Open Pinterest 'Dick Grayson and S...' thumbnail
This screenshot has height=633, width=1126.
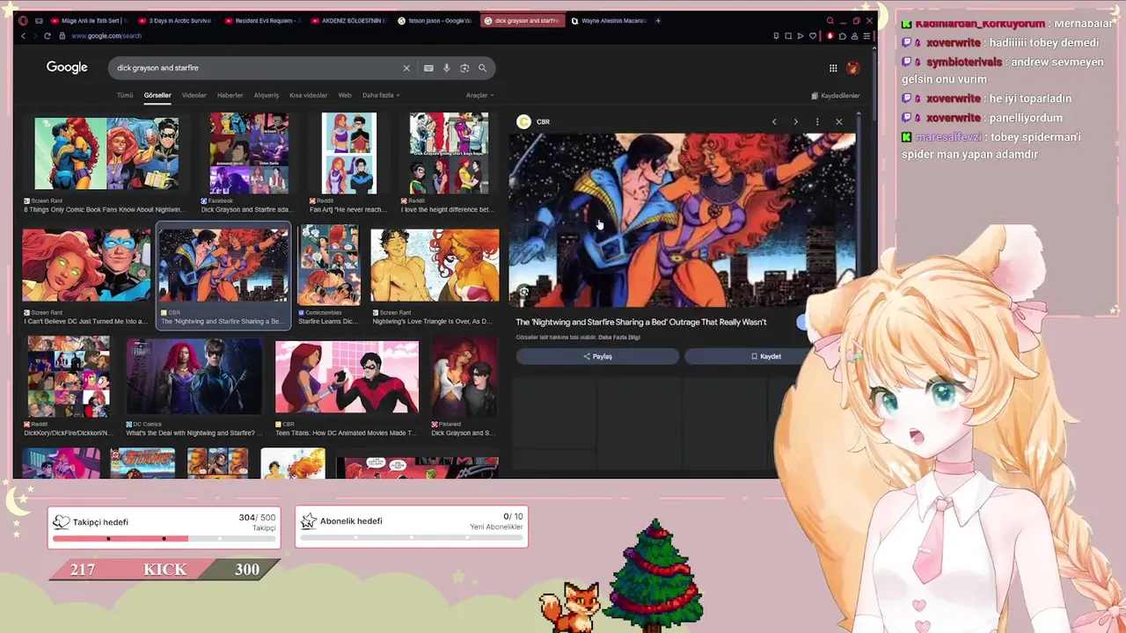[464, 376]
